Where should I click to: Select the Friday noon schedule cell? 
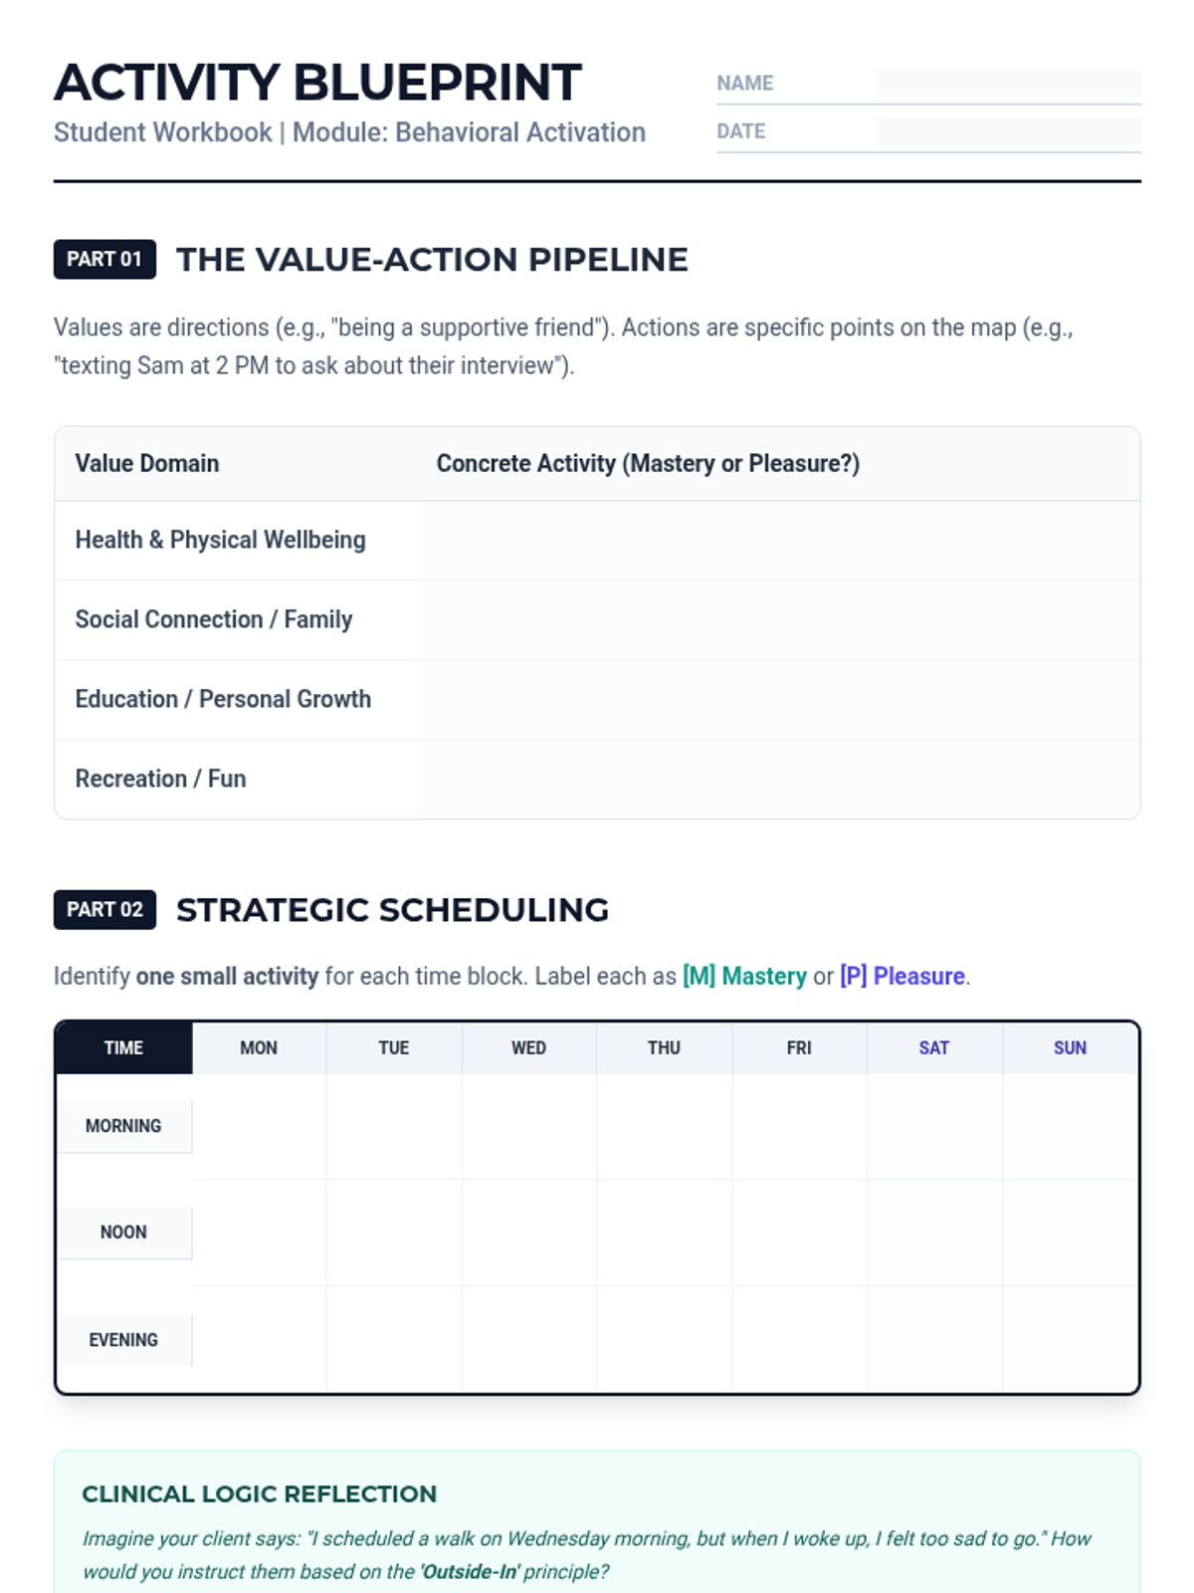coord(799,1233)
